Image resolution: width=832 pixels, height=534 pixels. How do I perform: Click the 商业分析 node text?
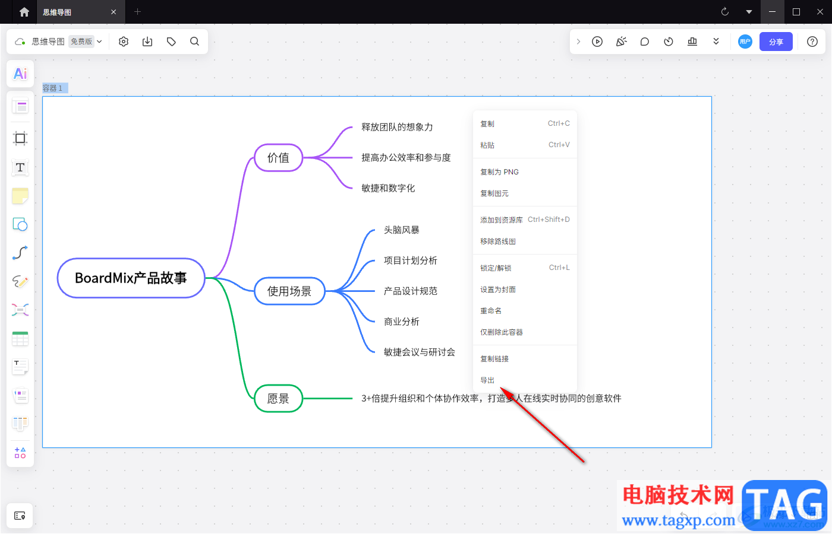[402, 322]
